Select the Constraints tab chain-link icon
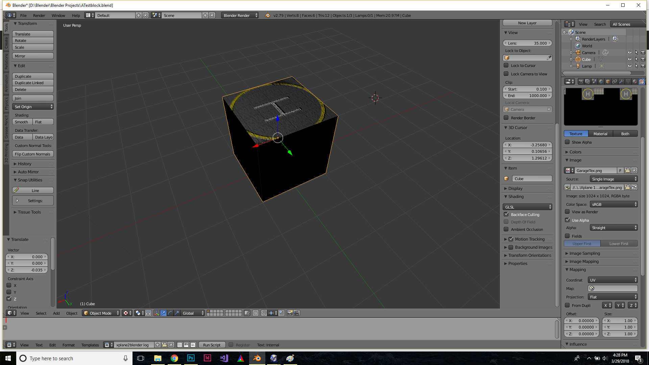The width and height of the screenshot is (649, 365). pos(615,81)
